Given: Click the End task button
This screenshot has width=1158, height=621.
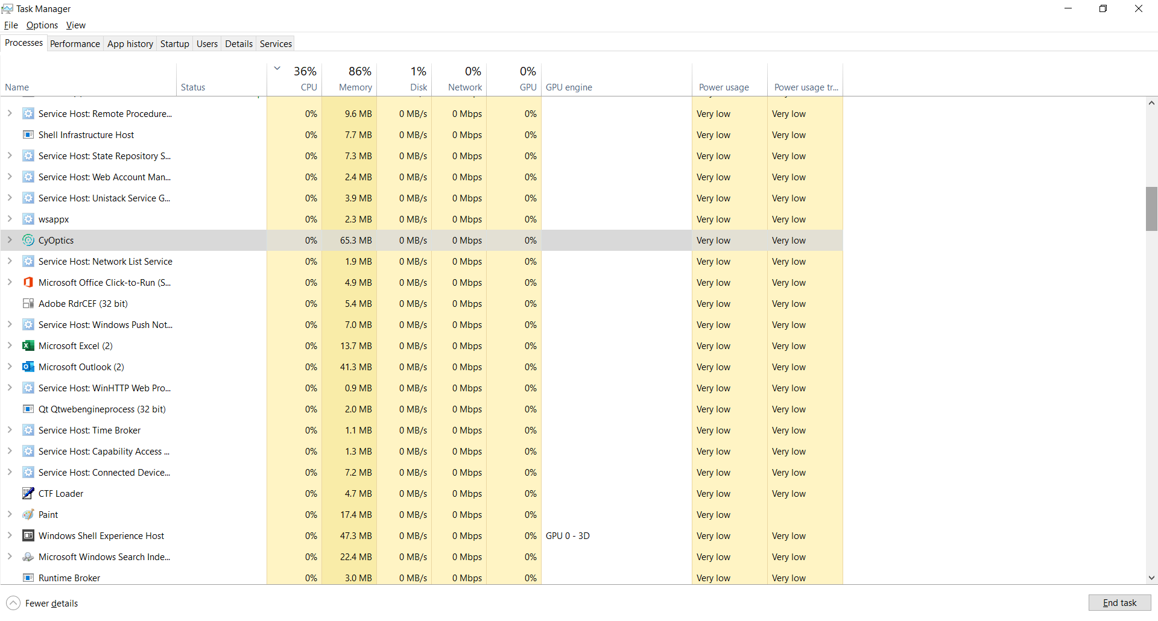Looking at the screenshot, I should (1119, 603).
